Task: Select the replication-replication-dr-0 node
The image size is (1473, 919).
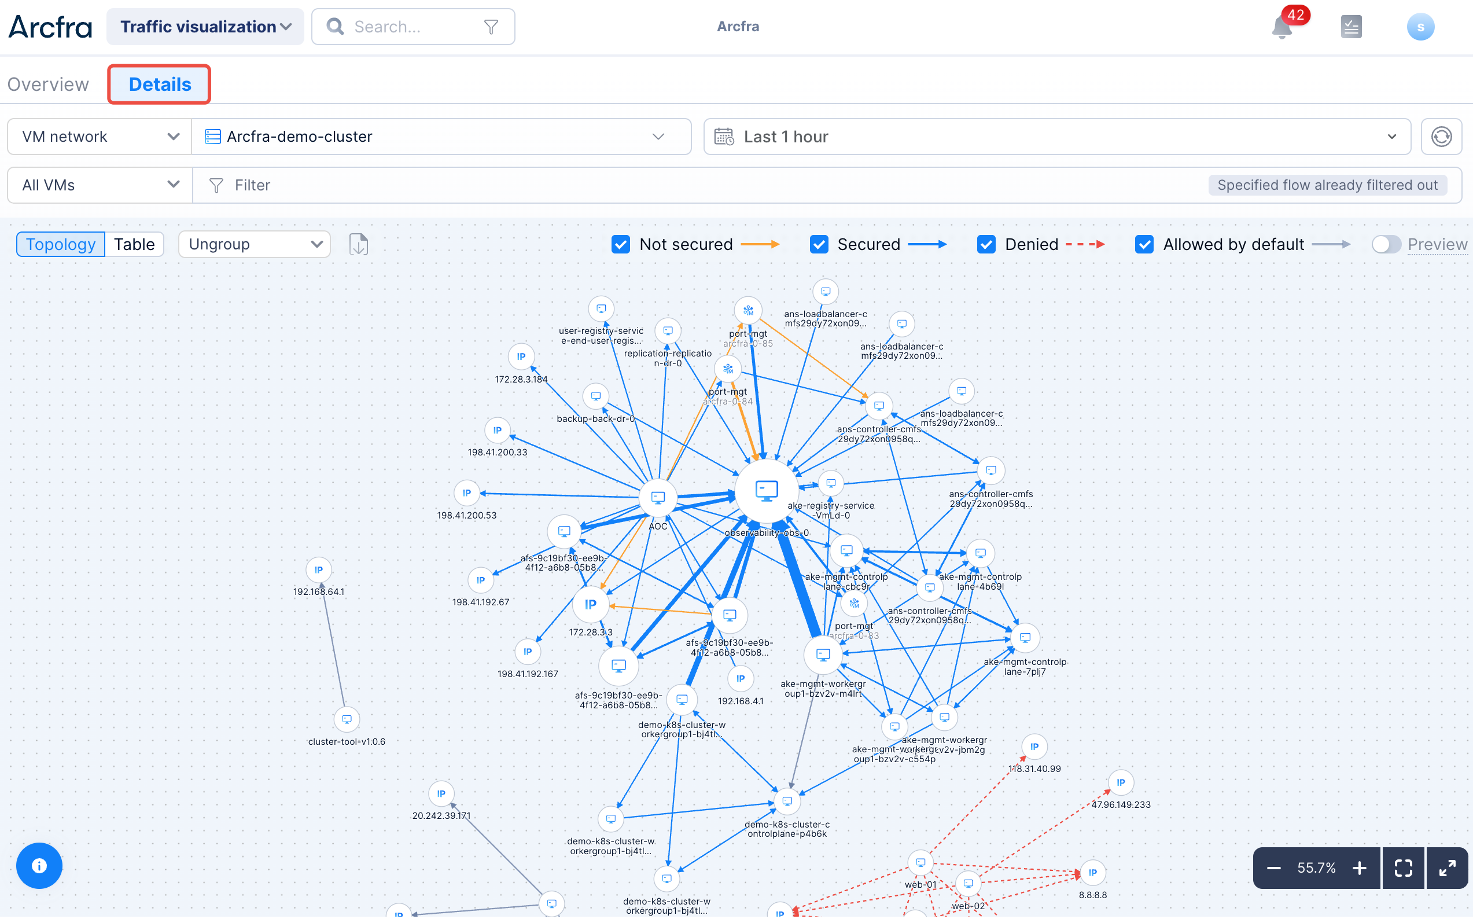Action: [x=668, y=331]
